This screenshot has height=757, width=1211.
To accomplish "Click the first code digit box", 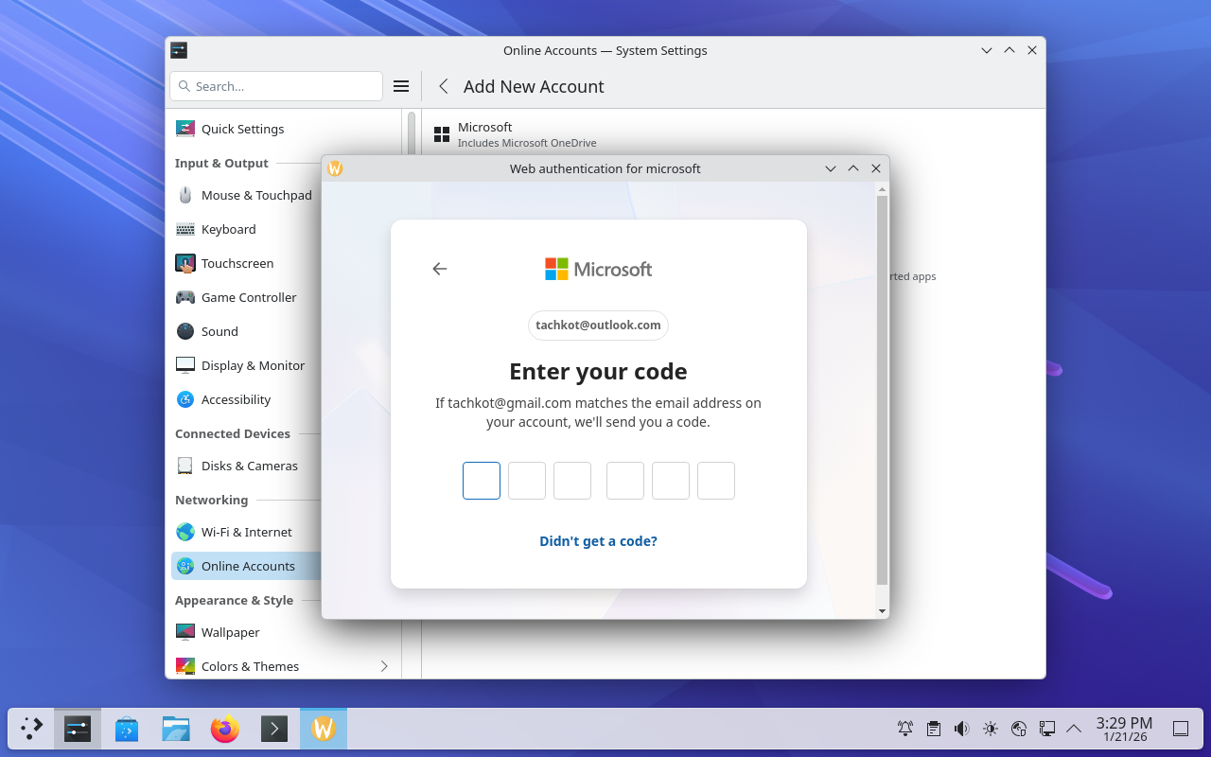I will point(482,481).
